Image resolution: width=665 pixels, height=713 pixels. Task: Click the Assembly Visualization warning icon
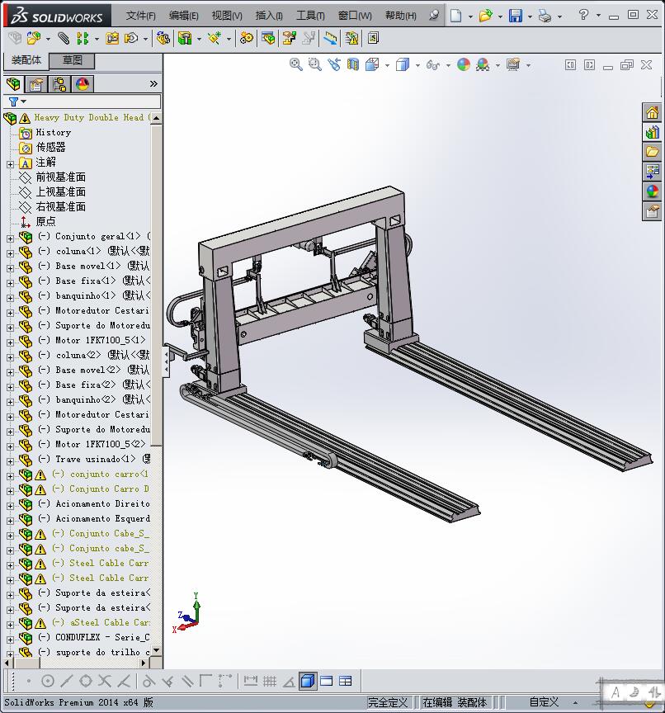click(x=351, y=38)
